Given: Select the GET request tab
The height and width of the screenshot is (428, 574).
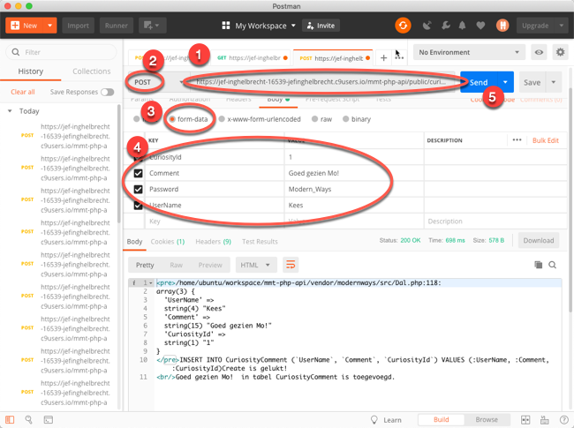Looking at the screenshot, I should [253, 57].
